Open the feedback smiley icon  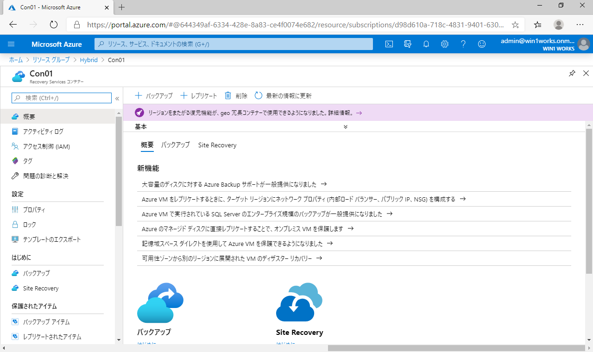tap(482, 44)
